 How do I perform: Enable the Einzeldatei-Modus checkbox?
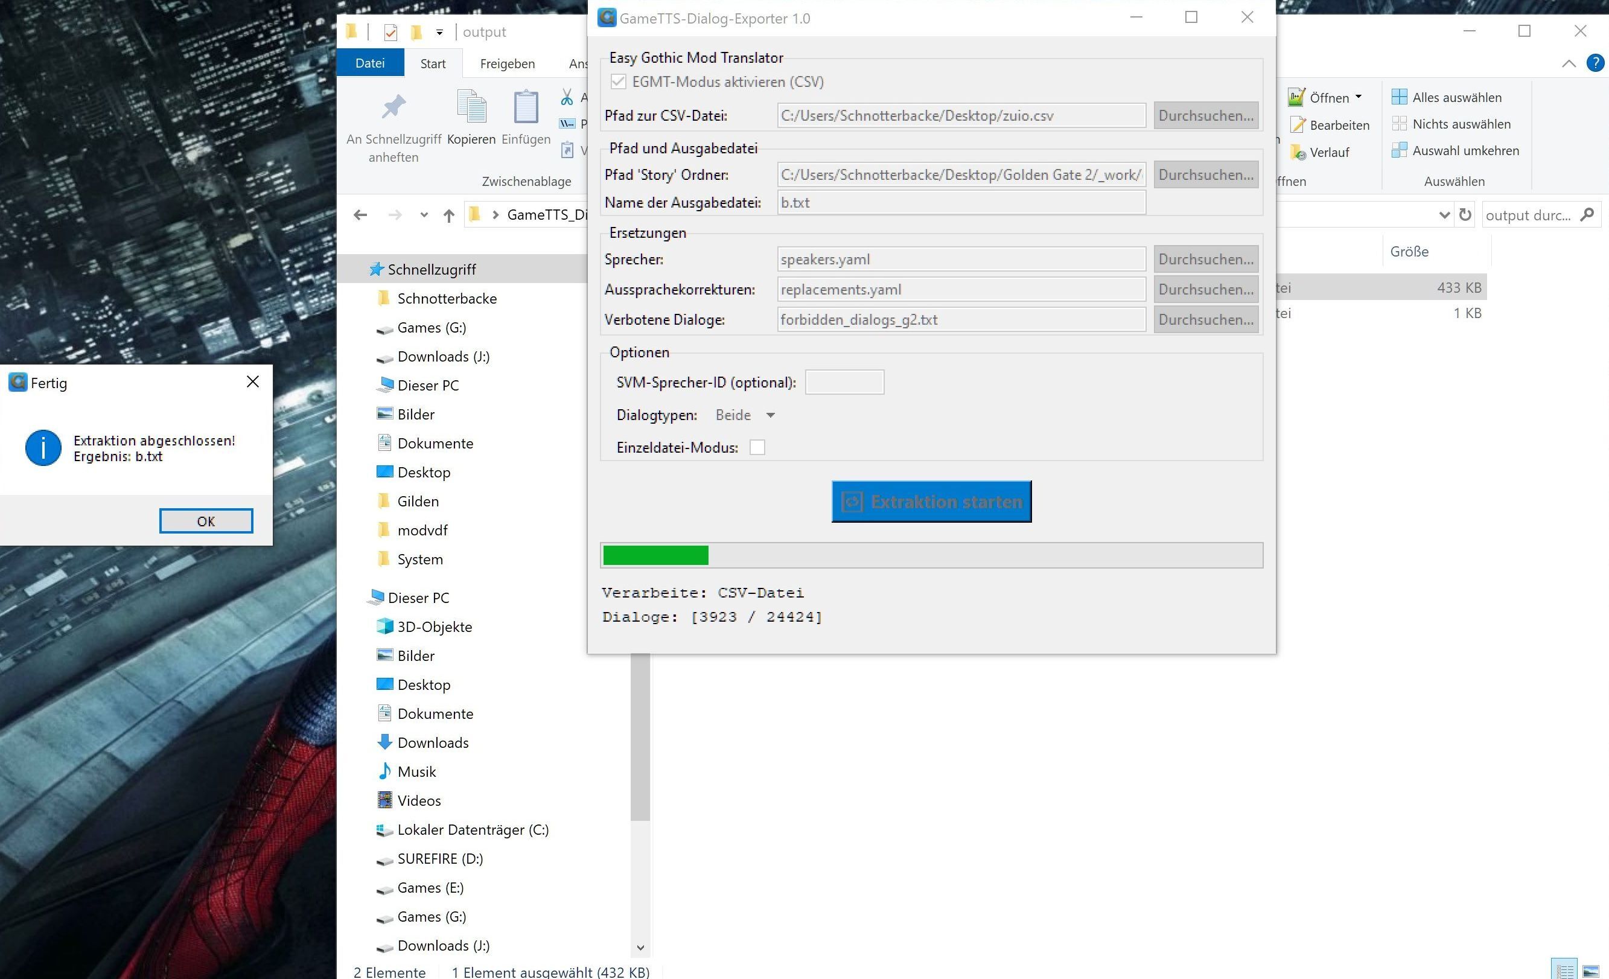click(757, 447)
